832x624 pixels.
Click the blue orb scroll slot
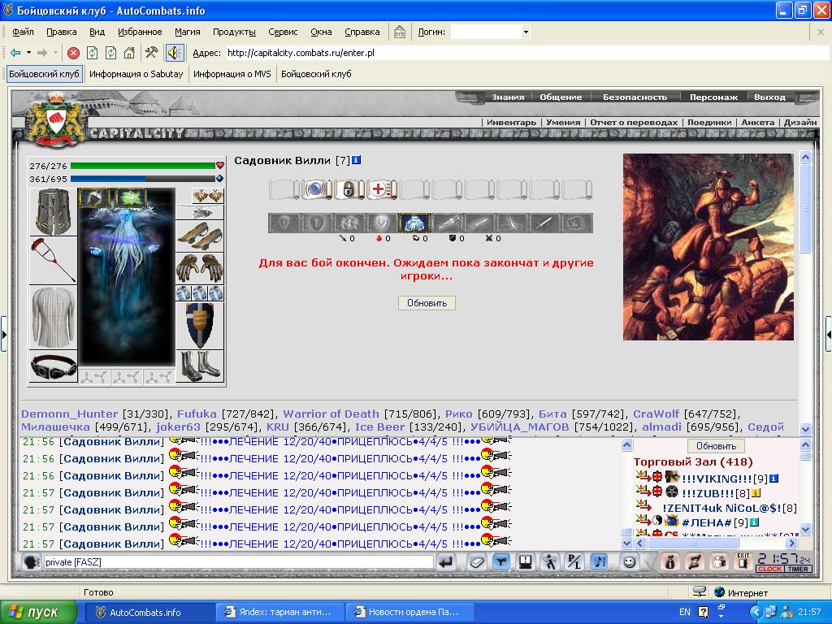(x=317, y=189)
